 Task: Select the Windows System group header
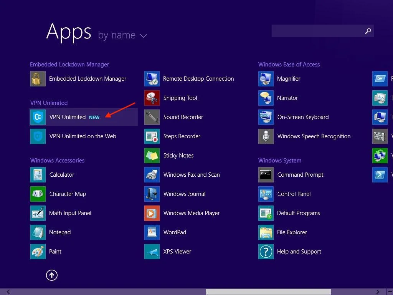coord(279,161)
